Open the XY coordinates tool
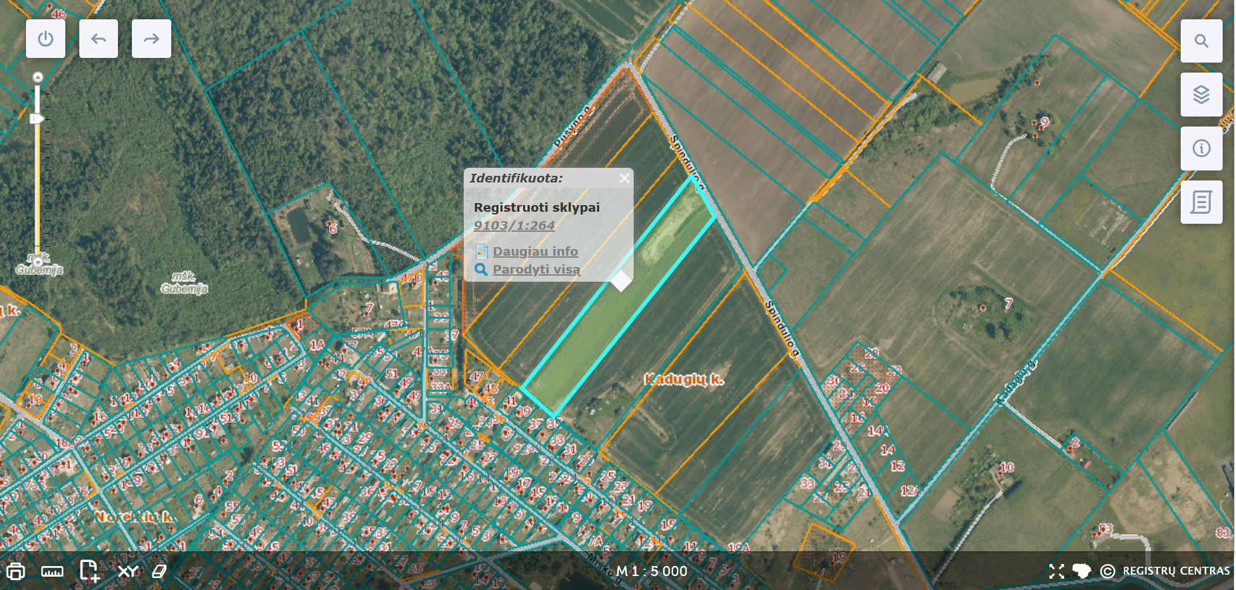 127,571
